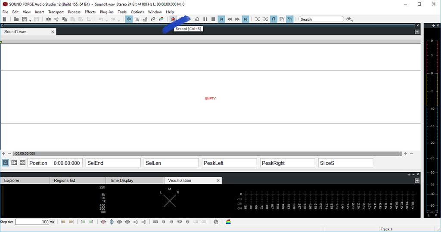This screenshot has height=232, width=441.
Task: Switch to the Time Display tab
Action: (x=135, y=180)
